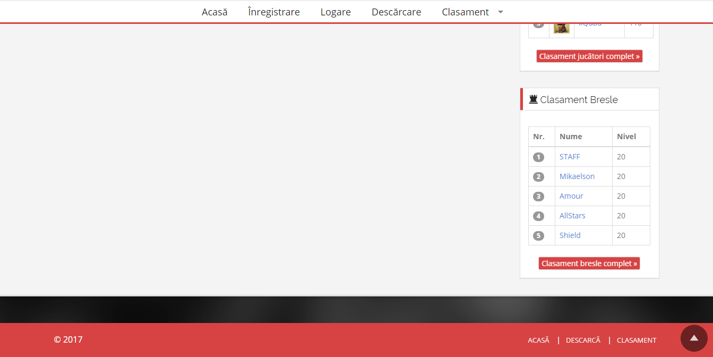
Task: Open the Clasament menu label in navbar
Action: click(x=466, y=12)
